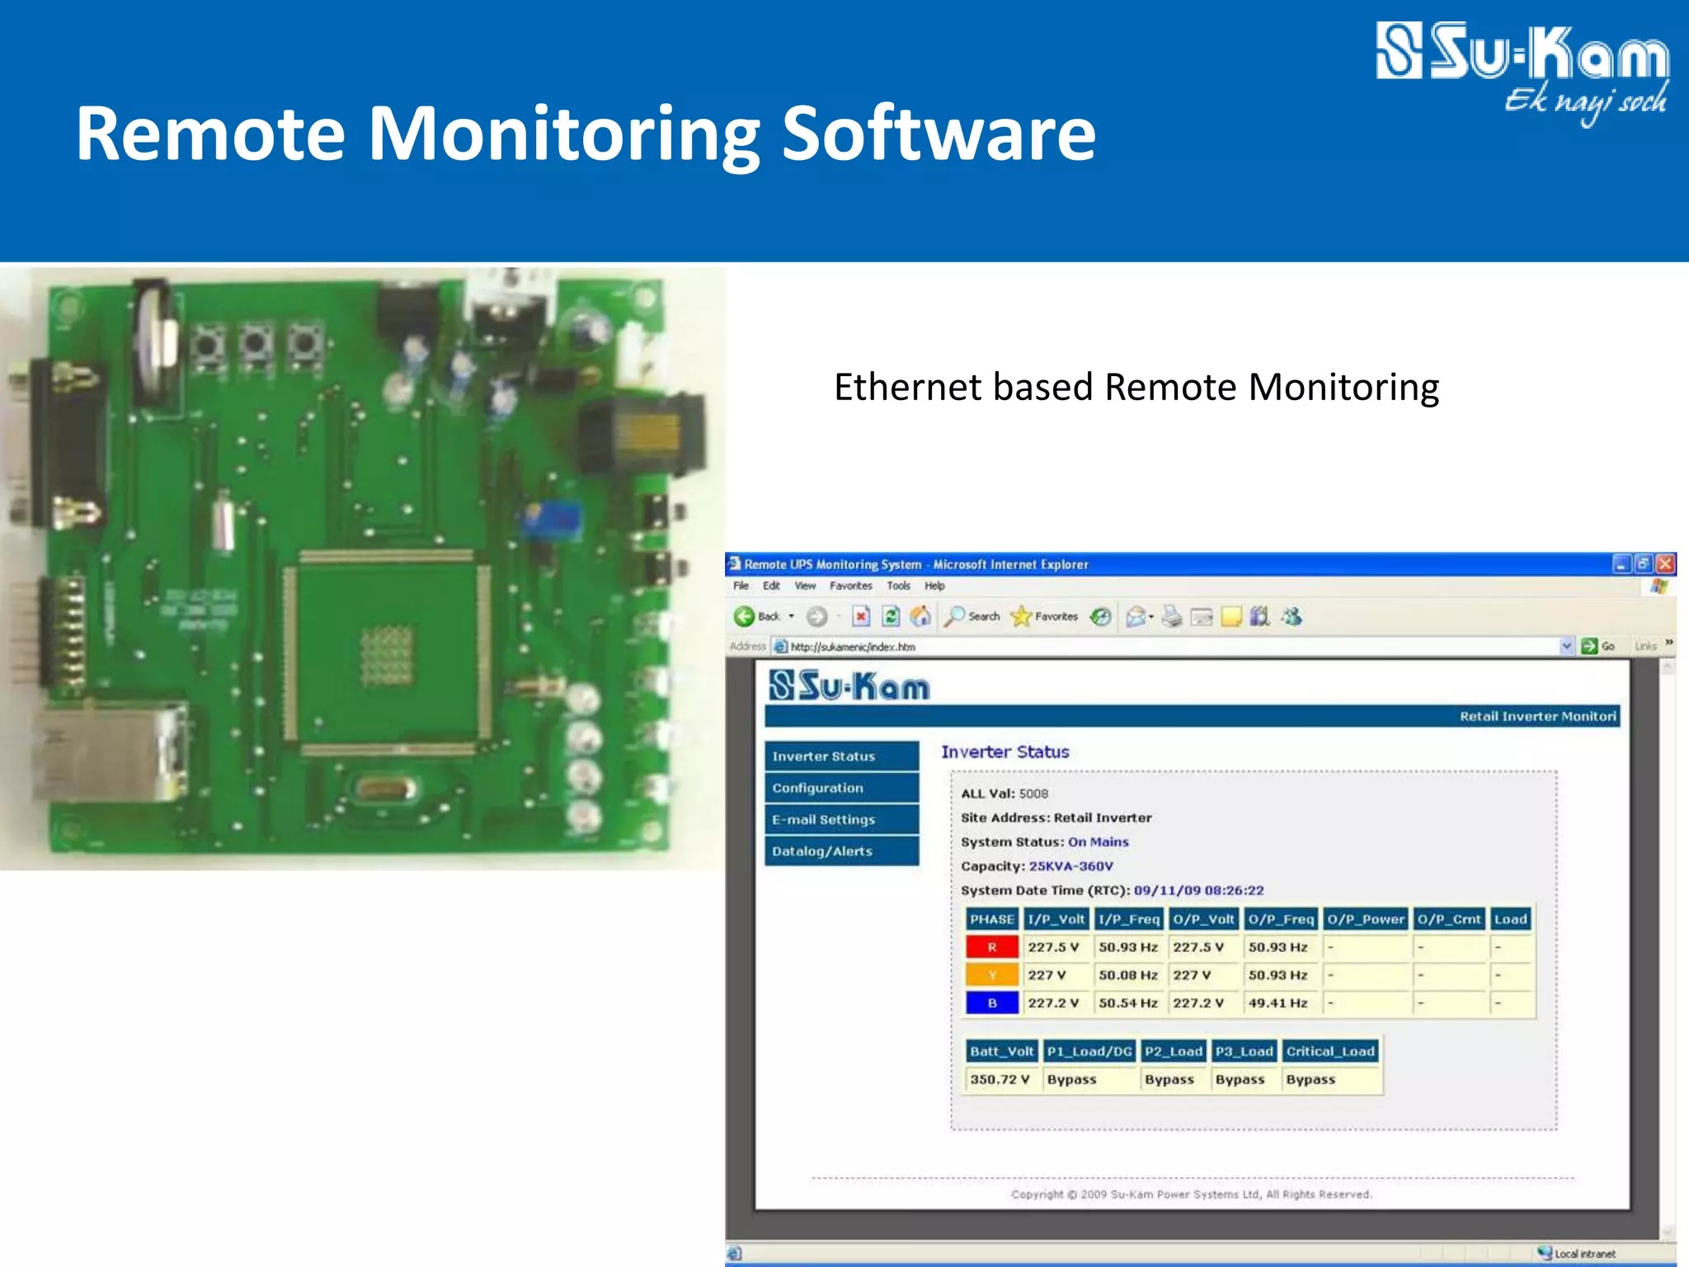Click the PHASE column header
This screenshot has height=1267, width=1689.
(992, 919)
